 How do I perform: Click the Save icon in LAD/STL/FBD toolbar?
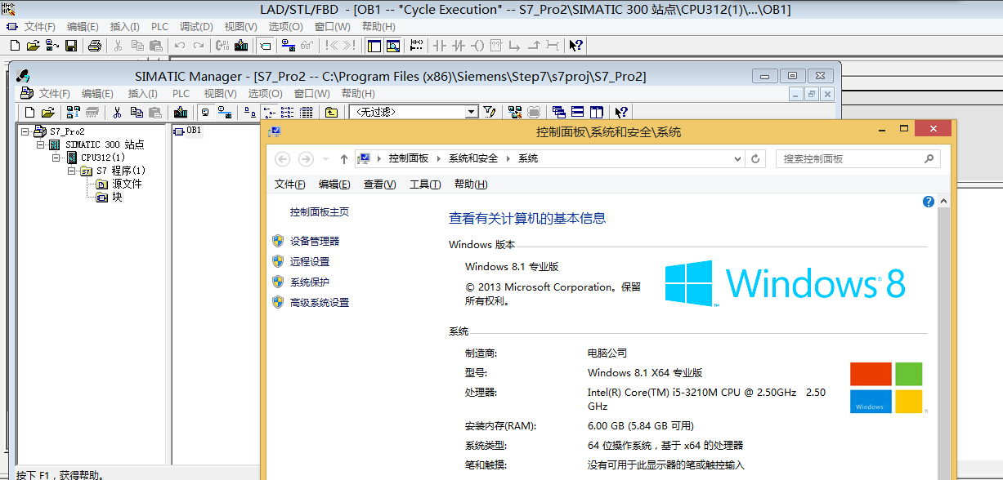pyautogui.click(x=71, y=46)
